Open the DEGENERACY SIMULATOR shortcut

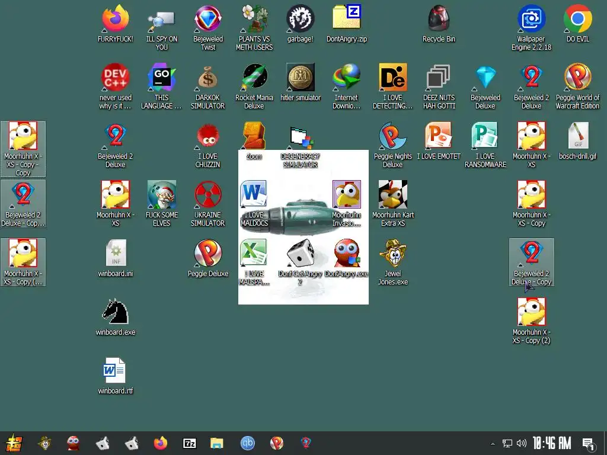301,146
